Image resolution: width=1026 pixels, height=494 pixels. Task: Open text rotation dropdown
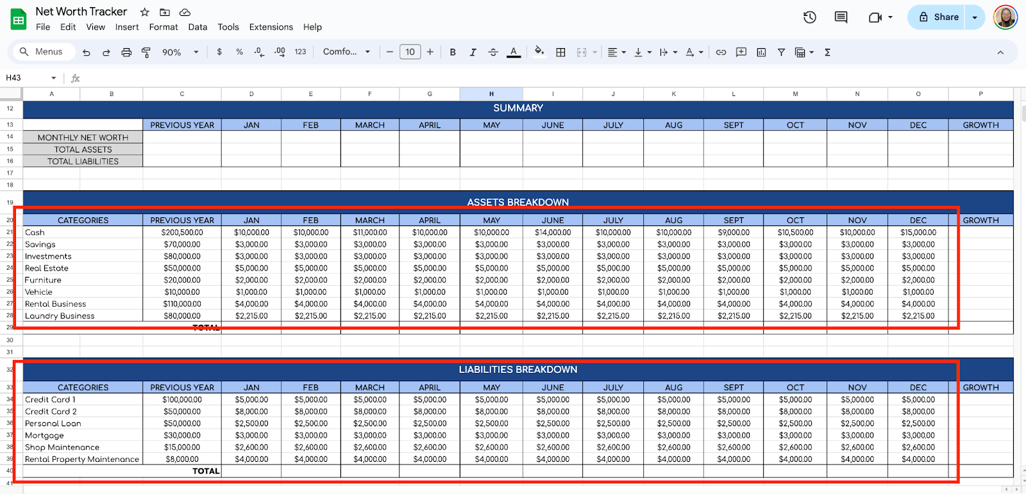[x=694, y=53]
